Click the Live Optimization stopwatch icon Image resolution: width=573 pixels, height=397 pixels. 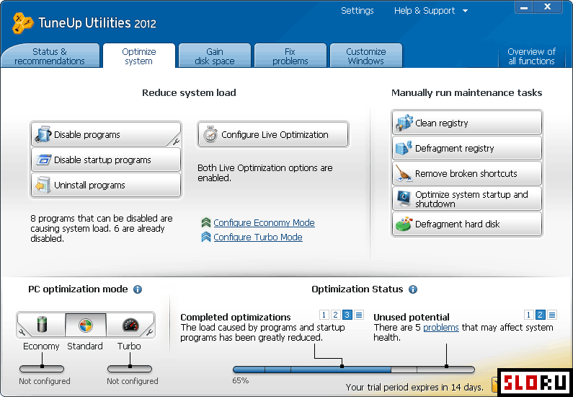coord(210,135)
